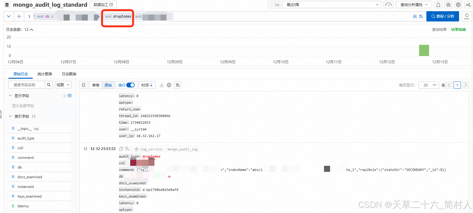
Task: Open the 时间 sort order dropdown
Action: click(x=147, y=85)
